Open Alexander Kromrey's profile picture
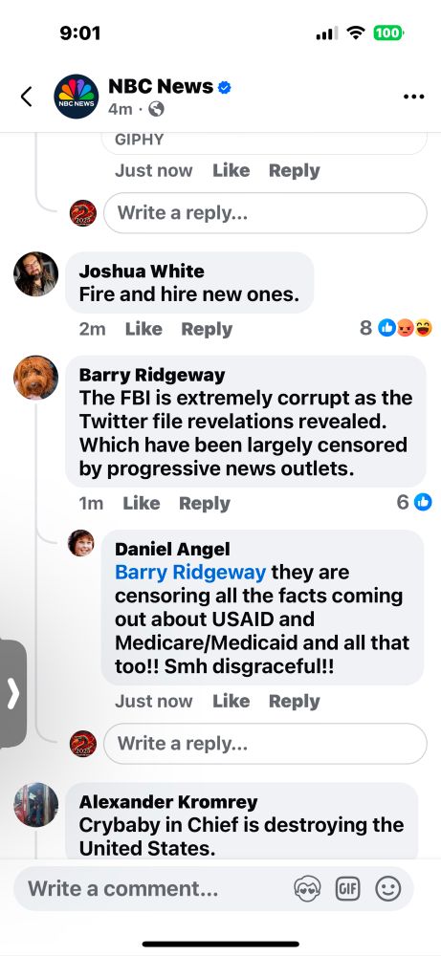This screenshot has width=441, height=956. click(x=36, y=804)
